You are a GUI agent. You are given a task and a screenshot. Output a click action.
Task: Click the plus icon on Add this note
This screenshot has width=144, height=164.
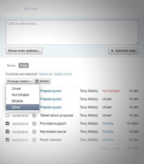pyautogui.click(x=112, y=51)
